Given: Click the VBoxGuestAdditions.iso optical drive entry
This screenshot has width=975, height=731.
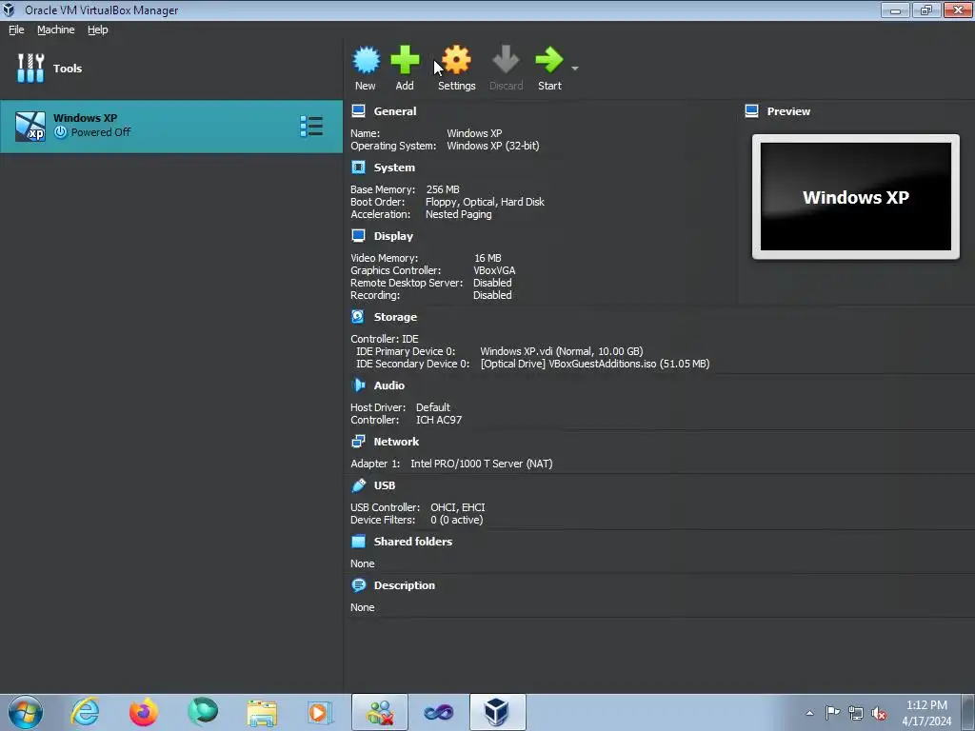Looking at the screenshot, I should [595, 364].
